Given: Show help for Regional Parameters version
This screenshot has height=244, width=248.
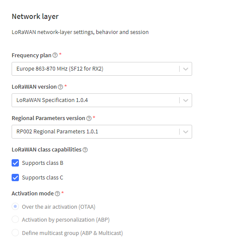Looking at the screenshot, I should click(x=89, y=118).
